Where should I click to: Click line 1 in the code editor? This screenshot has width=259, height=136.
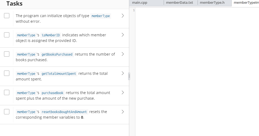[x=197, y=10]
